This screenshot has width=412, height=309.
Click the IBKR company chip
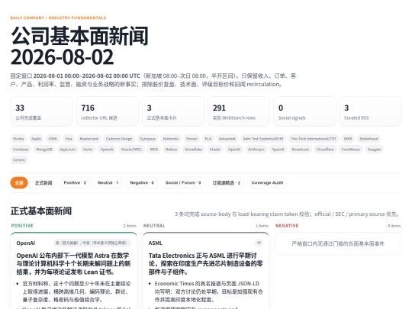348,139
